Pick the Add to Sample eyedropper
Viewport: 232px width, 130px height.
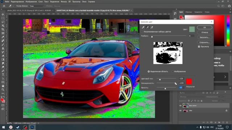148,27
